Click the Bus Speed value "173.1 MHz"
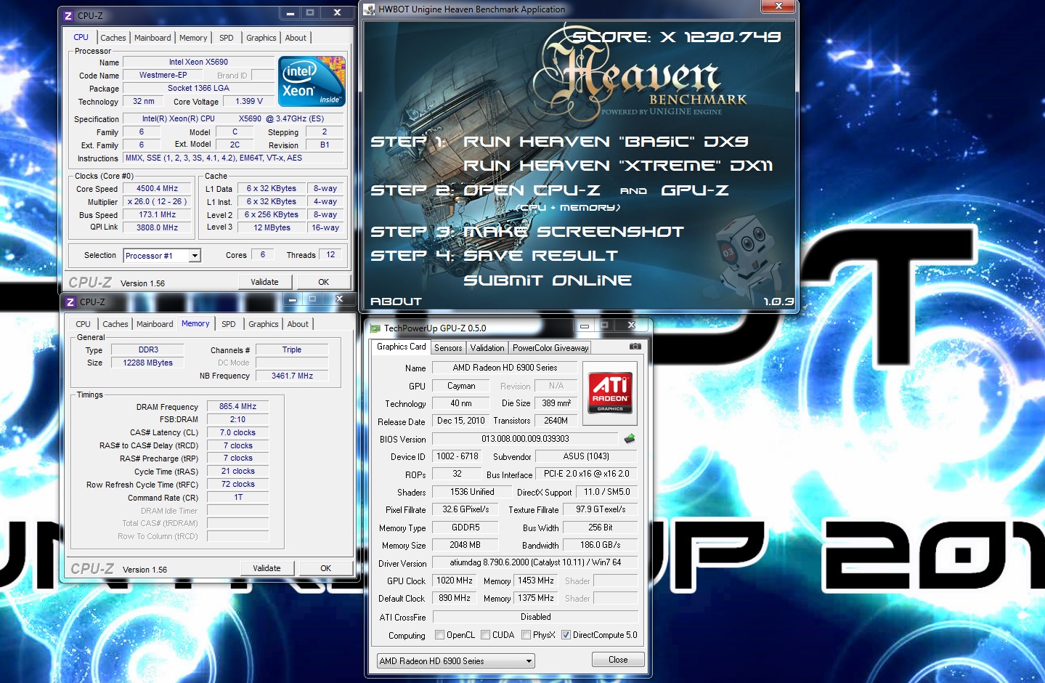The width and height of the screenshot is (1045, 683). point(157,214)
